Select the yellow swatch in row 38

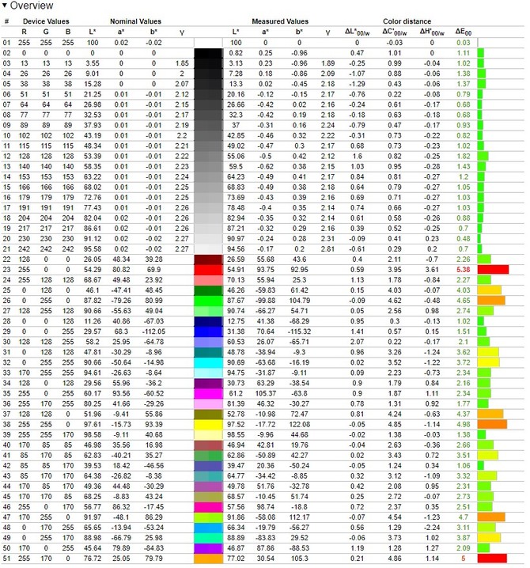pos(208,425)
